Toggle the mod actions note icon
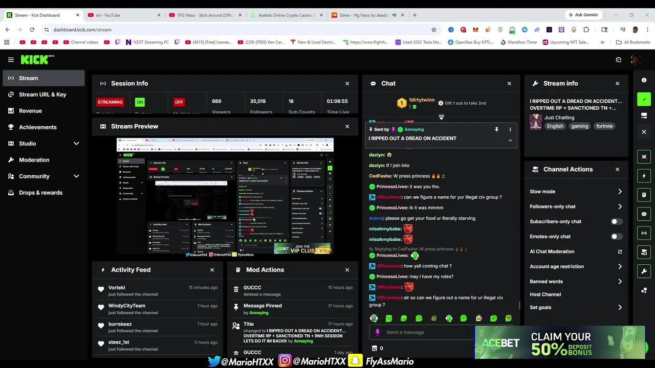Screen dimensions: 655x368 point(644,195)
